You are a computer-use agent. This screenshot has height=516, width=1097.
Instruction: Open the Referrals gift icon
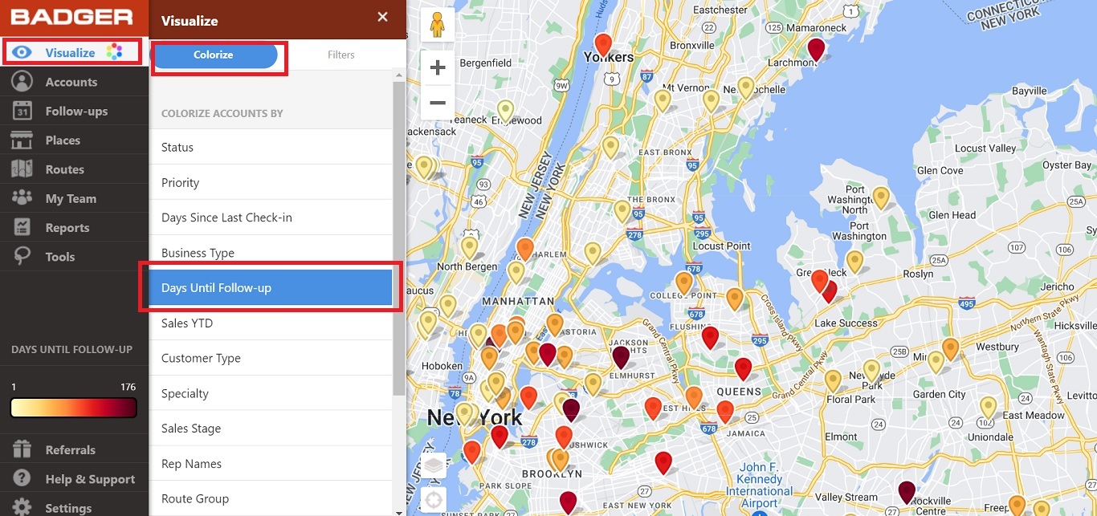click(22, 449)
